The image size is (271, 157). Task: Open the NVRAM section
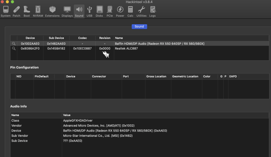(38, 12)
